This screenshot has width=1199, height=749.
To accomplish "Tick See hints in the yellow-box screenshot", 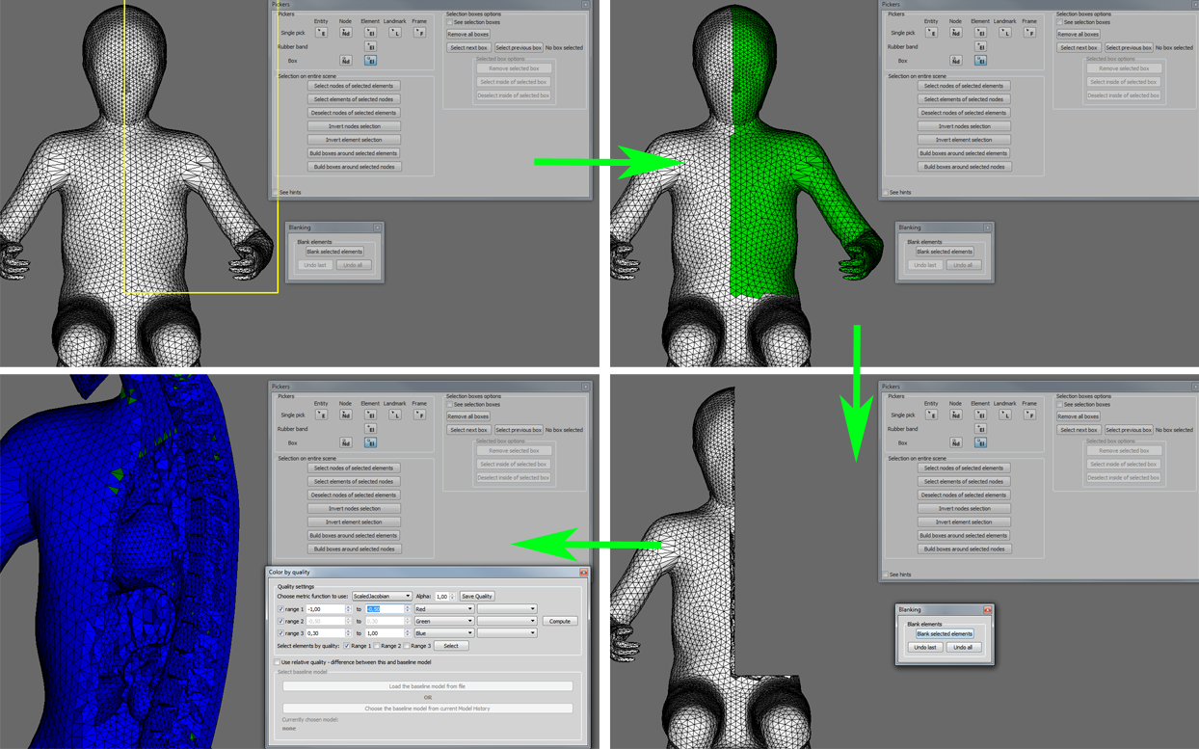I will click(276, 193).
